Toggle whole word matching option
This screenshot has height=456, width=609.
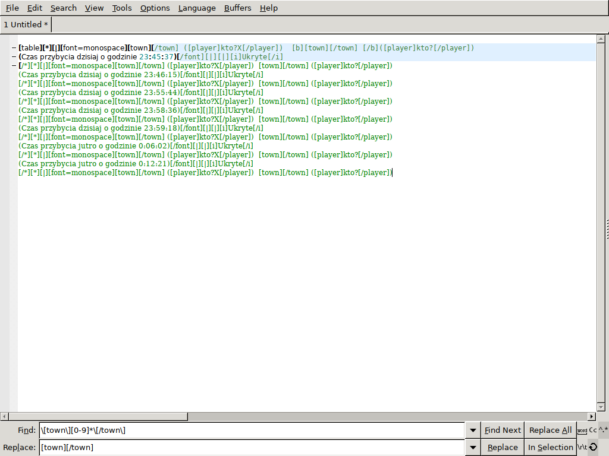[582, 430]
